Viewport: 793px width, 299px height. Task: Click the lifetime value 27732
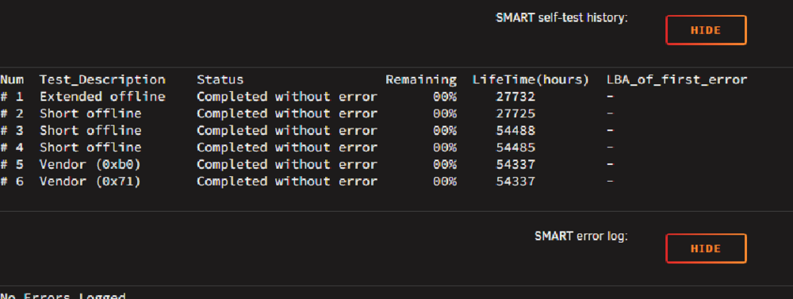515,96
